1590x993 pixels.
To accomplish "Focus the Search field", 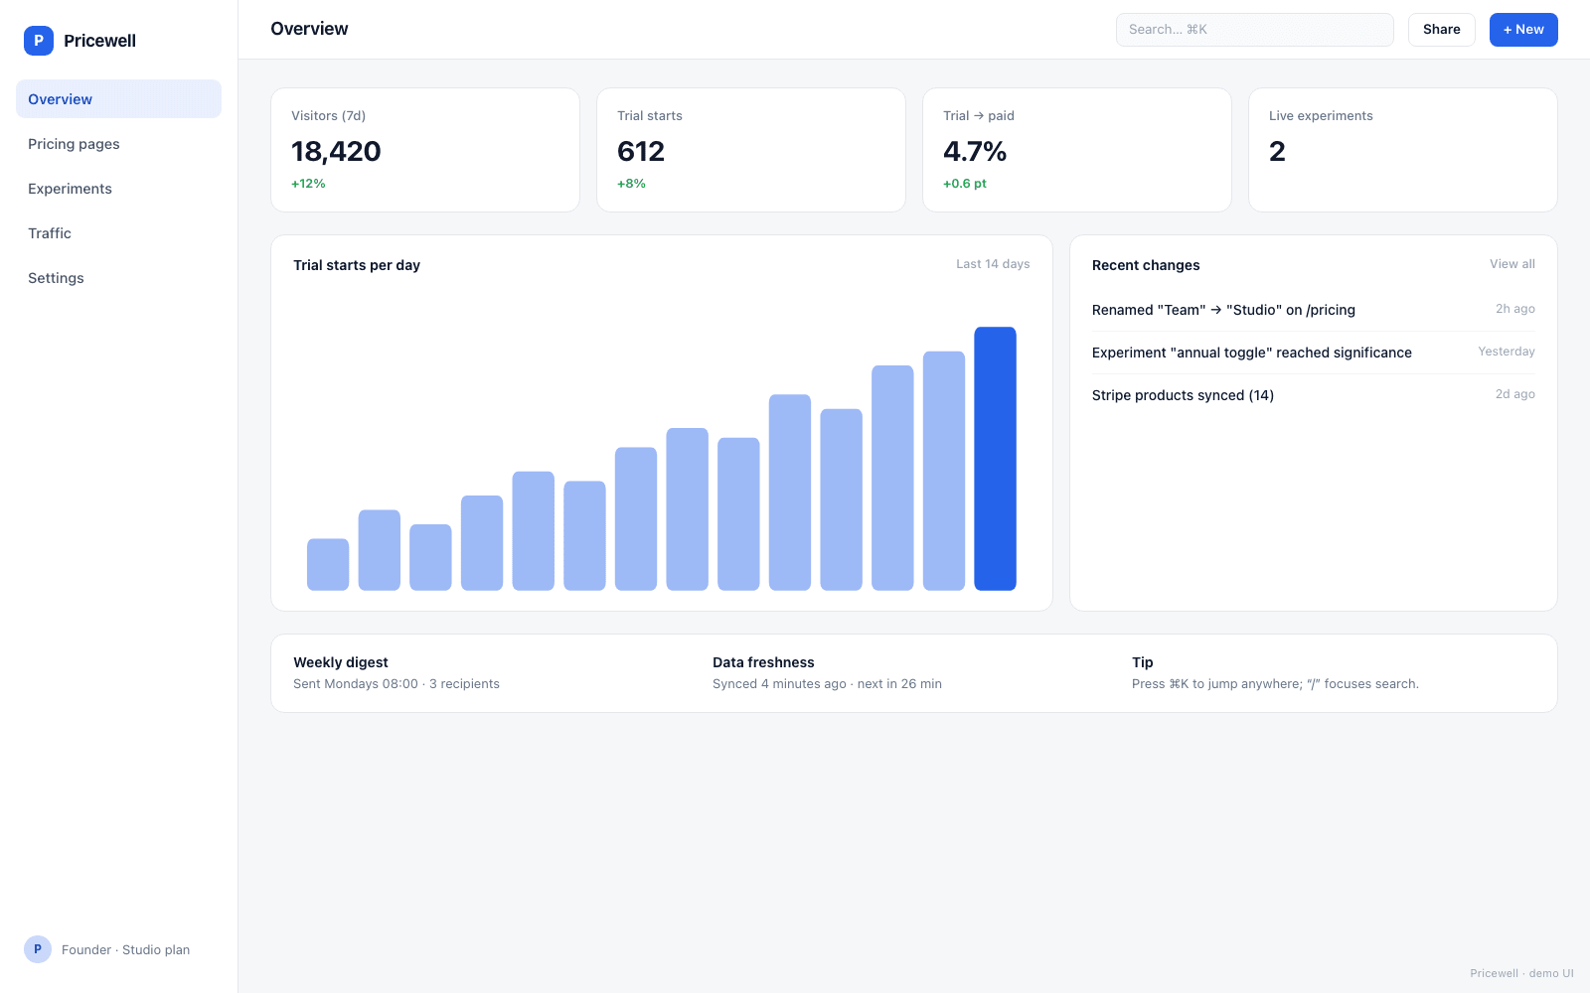I will click(x=1254, y=30).
